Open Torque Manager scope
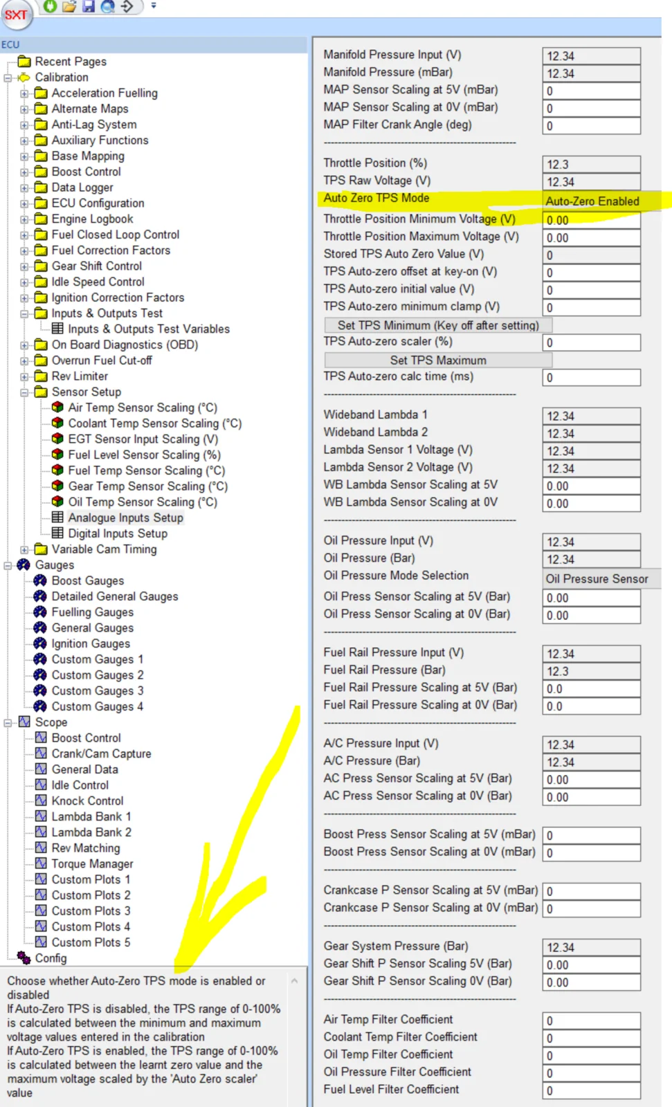Screen dimensions: 672x1107 tap(93, 863)
